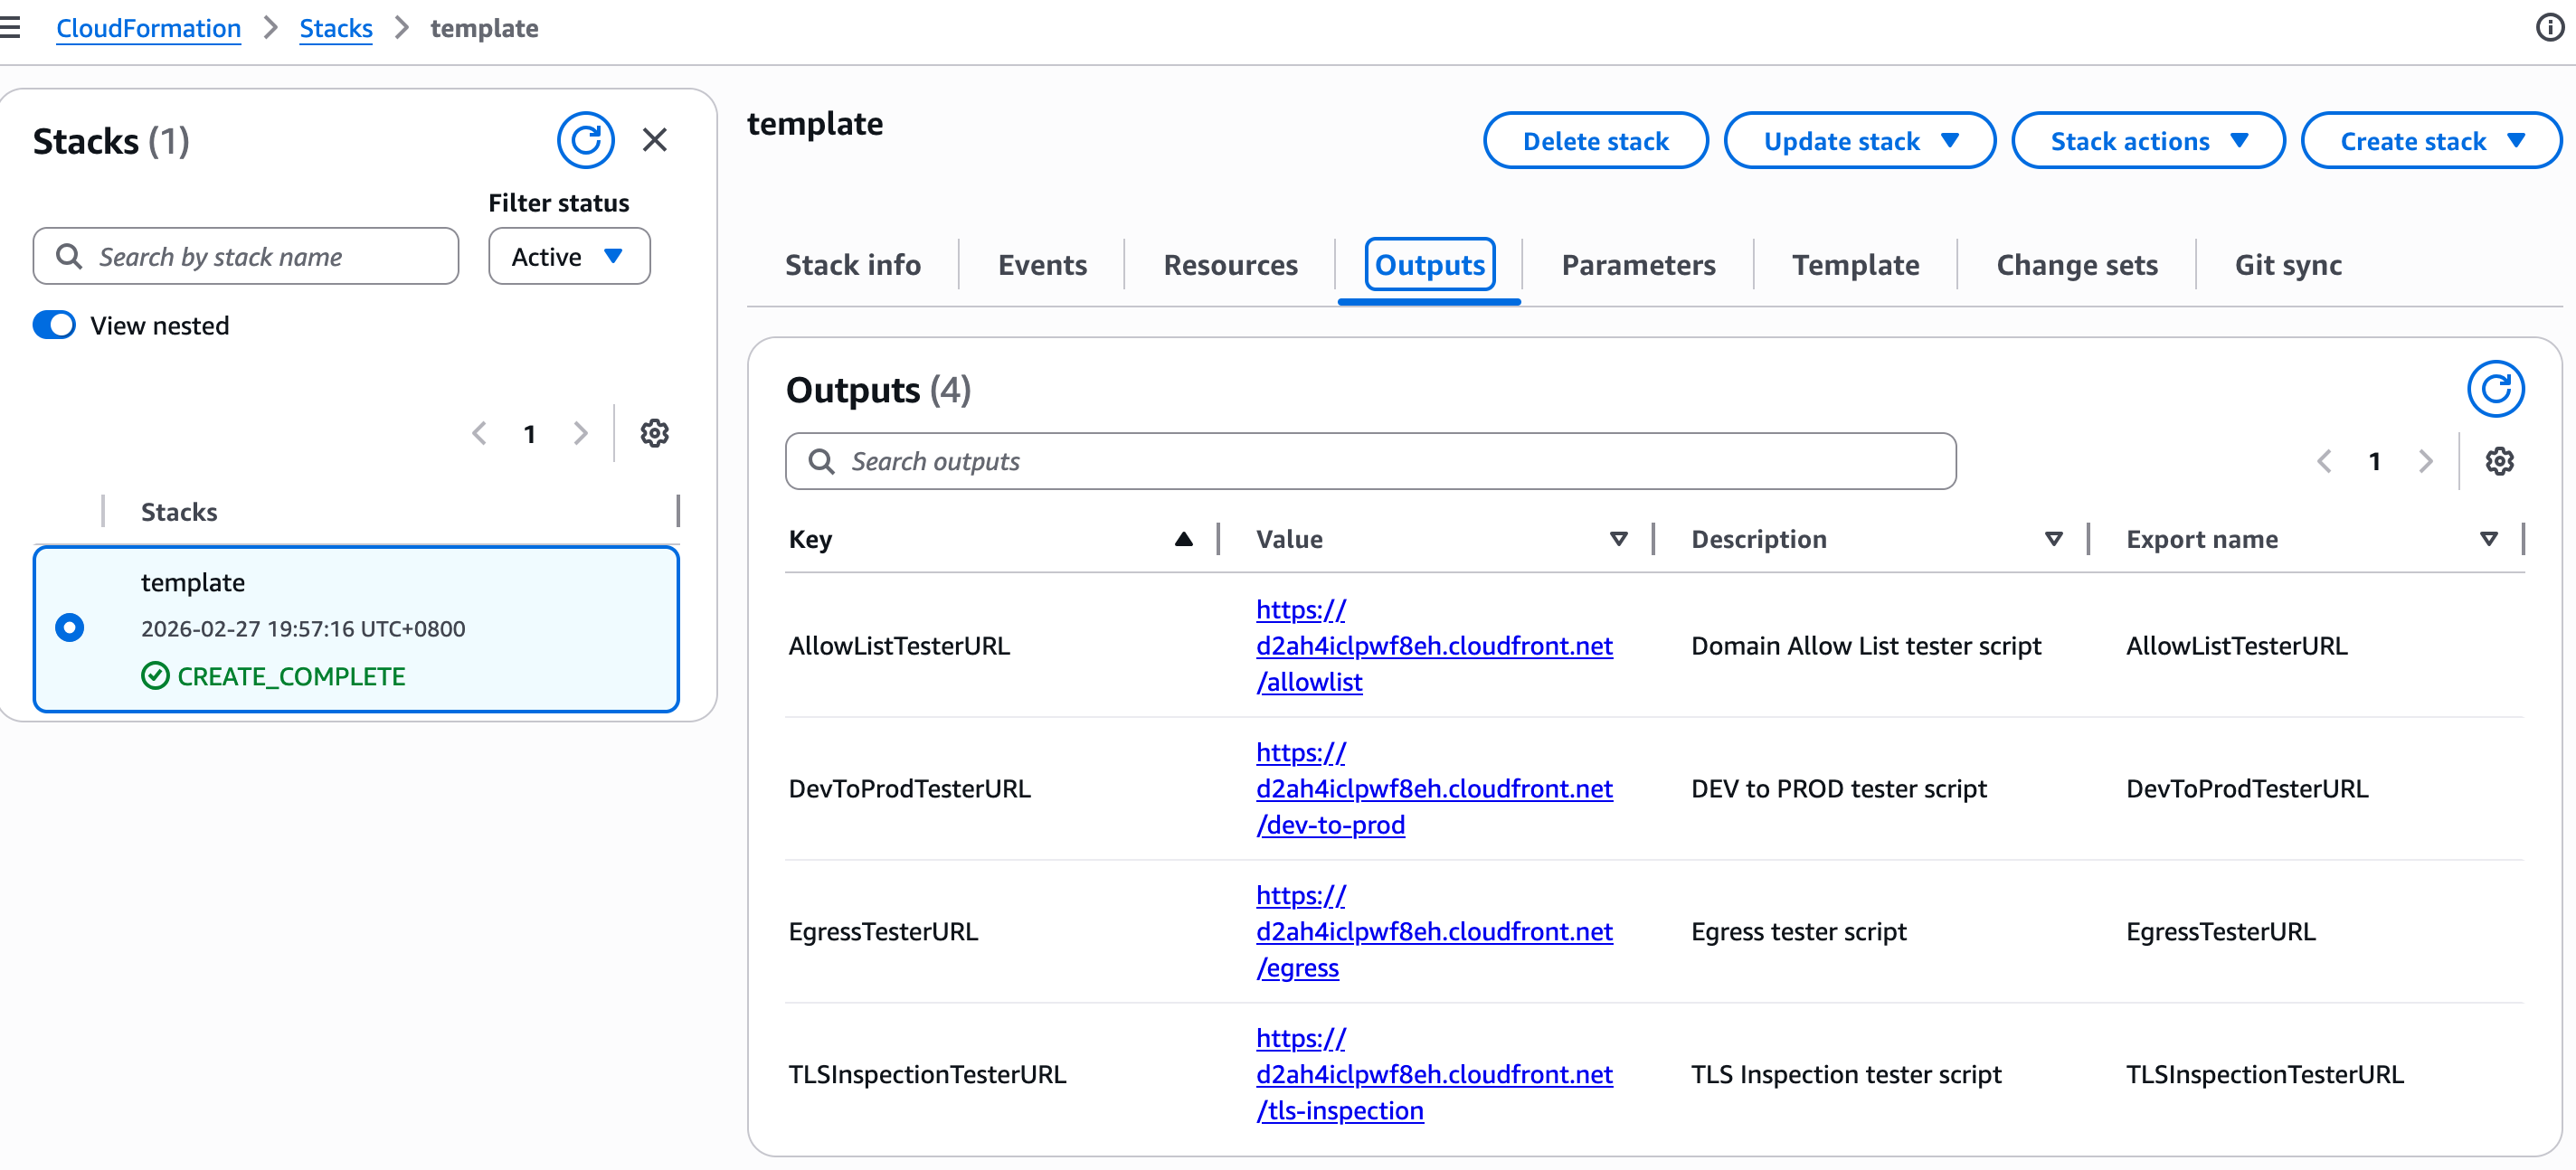Close the Stacks side panel
2576x1170 pixels.
coord(655,140)
